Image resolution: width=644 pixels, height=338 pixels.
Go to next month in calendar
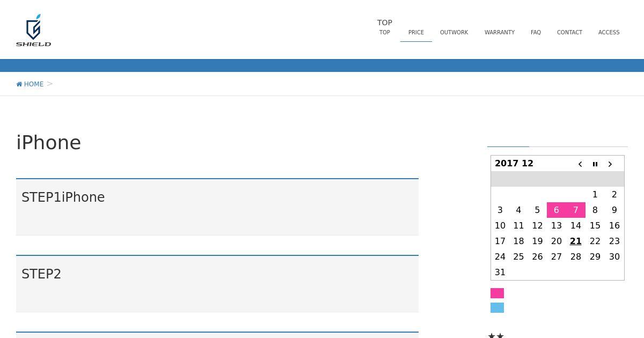tap(610, 164)
